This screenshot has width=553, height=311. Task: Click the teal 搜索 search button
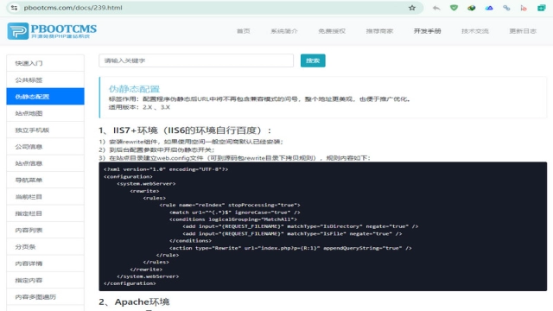pyautogui.click(x=313, y=60)
